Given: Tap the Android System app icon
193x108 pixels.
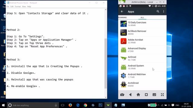Looking at the screenshot, I should [x=123, y=67].
